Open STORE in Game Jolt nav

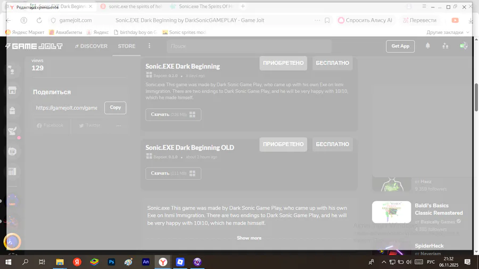coord(127,46)
